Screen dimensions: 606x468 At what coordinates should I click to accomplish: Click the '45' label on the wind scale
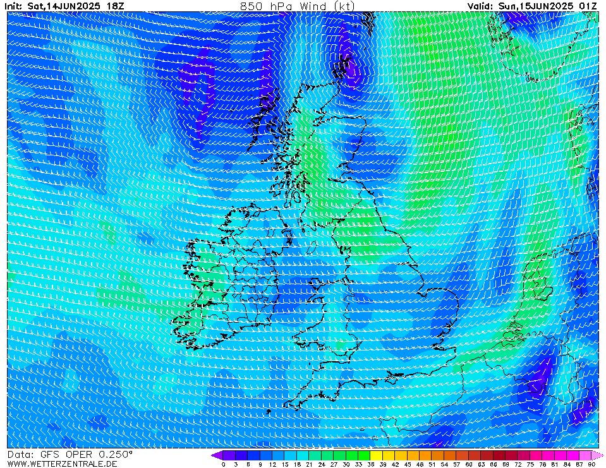click(x=408, y=464)
